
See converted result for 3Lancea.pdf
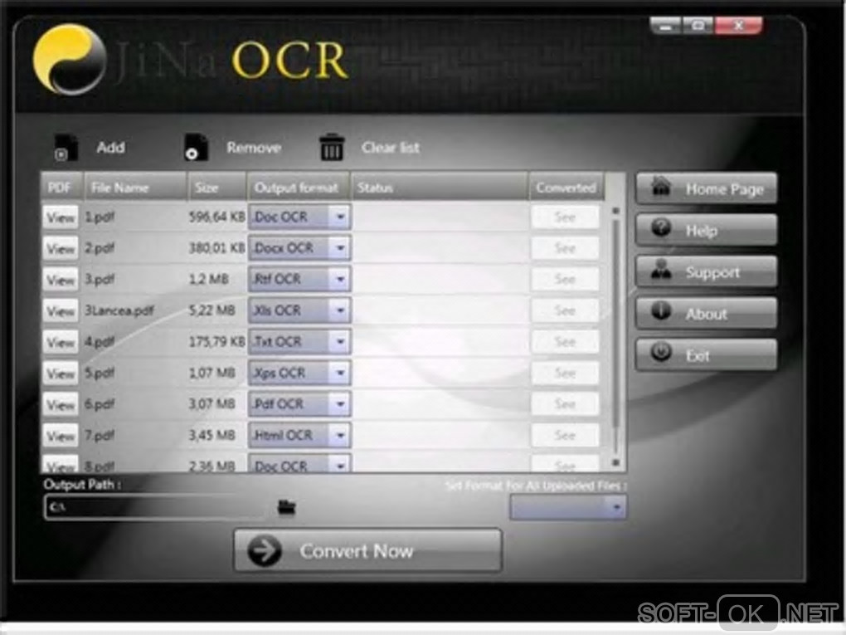[x=565, y=311]
